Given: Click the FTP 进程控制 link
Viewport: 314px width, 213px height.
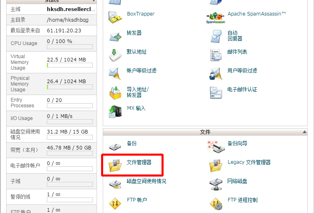Looking at the screenshot, I should (242, 200).
